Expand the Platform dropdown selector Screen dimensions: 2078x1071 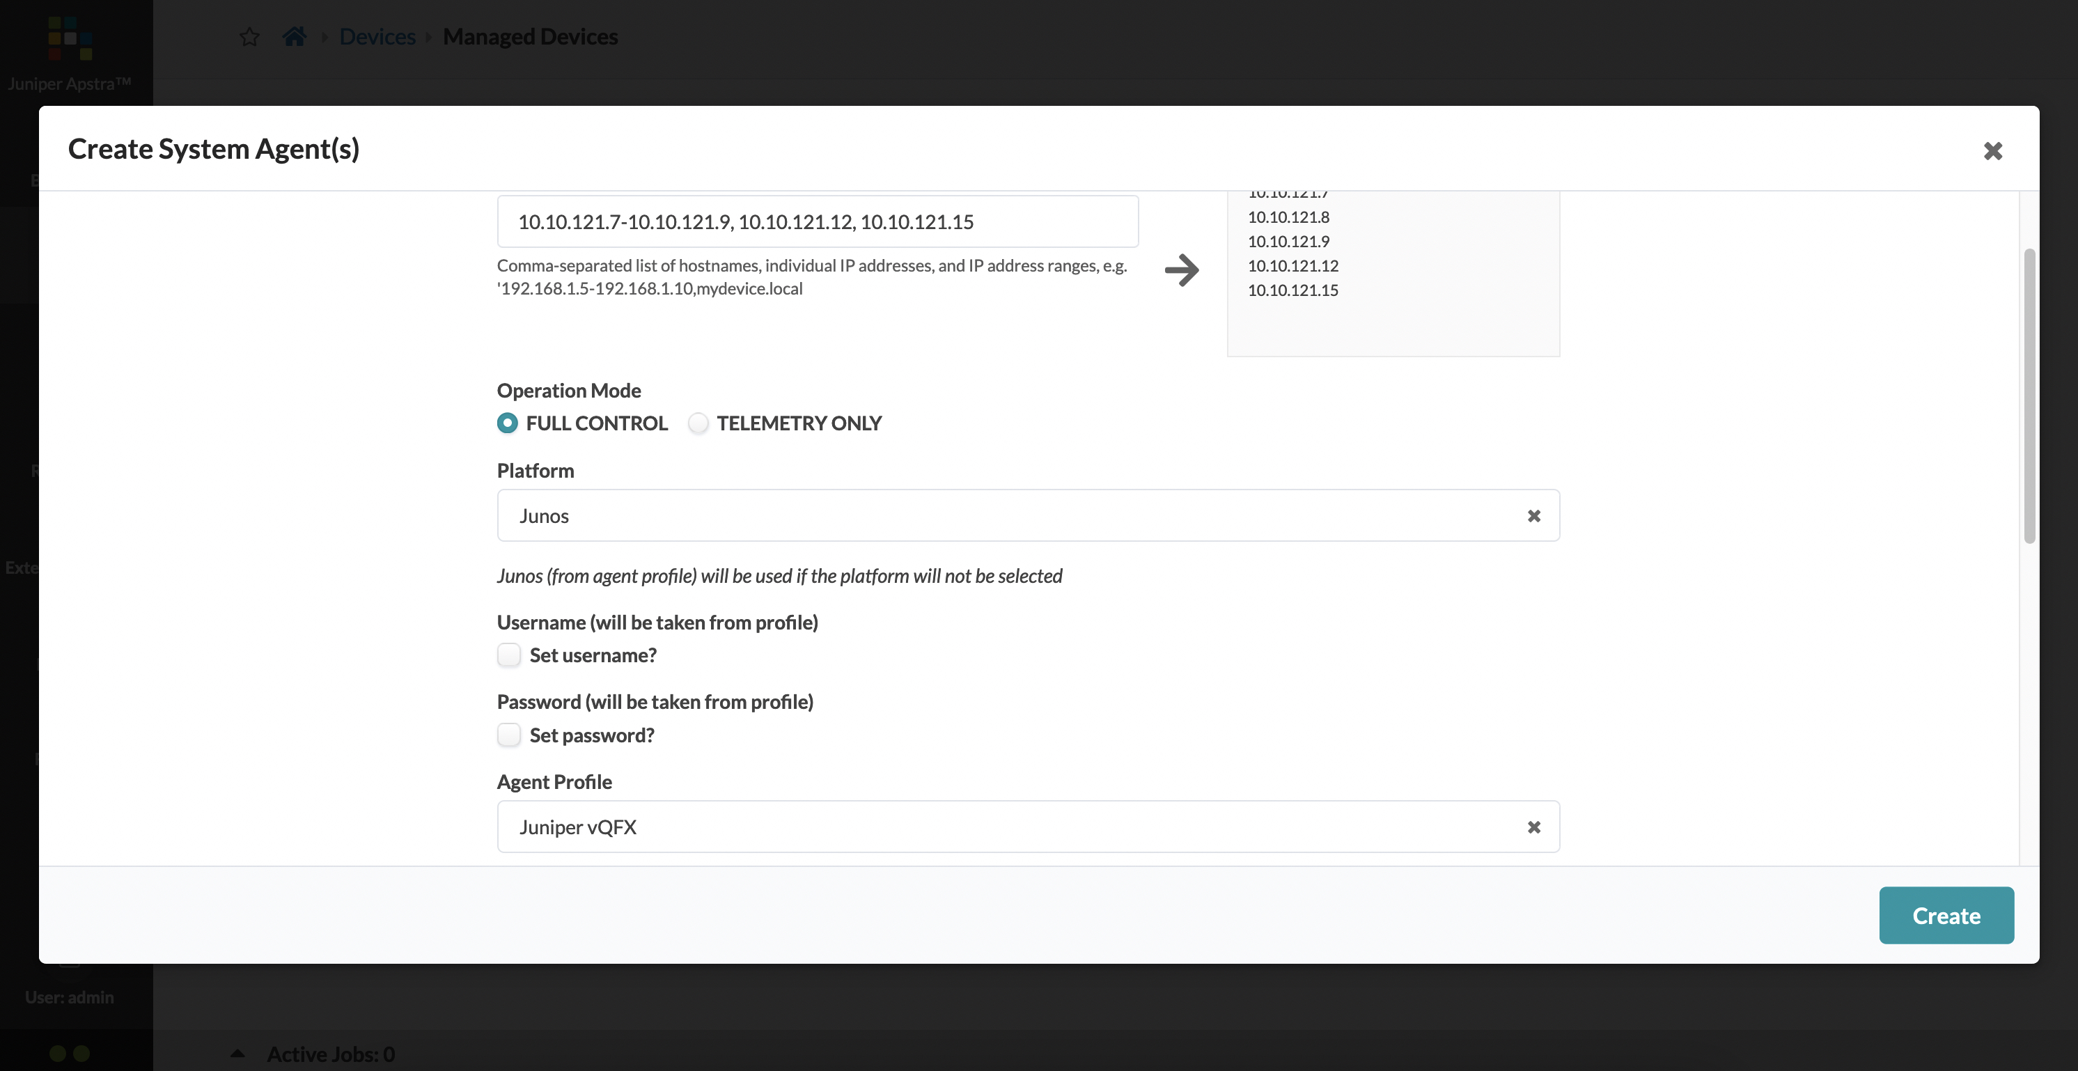pyautogui.click(x=1026, y=515)
